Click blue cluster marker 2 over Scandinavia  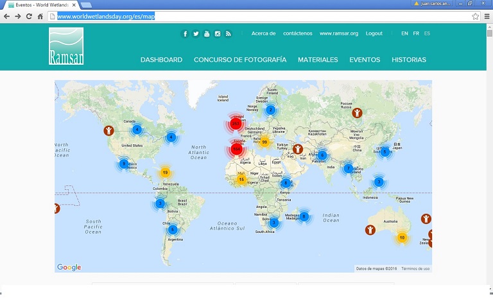[x=270, y=110]
